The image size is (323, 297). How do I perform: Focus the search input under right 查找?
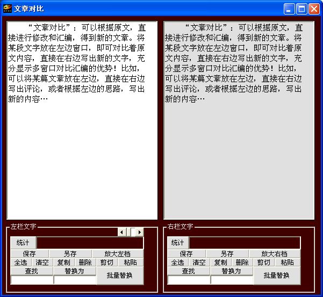[x=189, y=280]
